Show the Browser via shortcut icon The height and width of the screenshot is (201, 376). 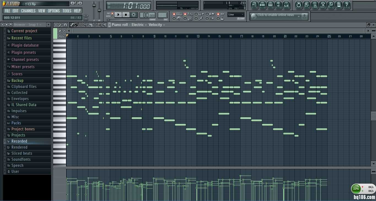[278, 5]
